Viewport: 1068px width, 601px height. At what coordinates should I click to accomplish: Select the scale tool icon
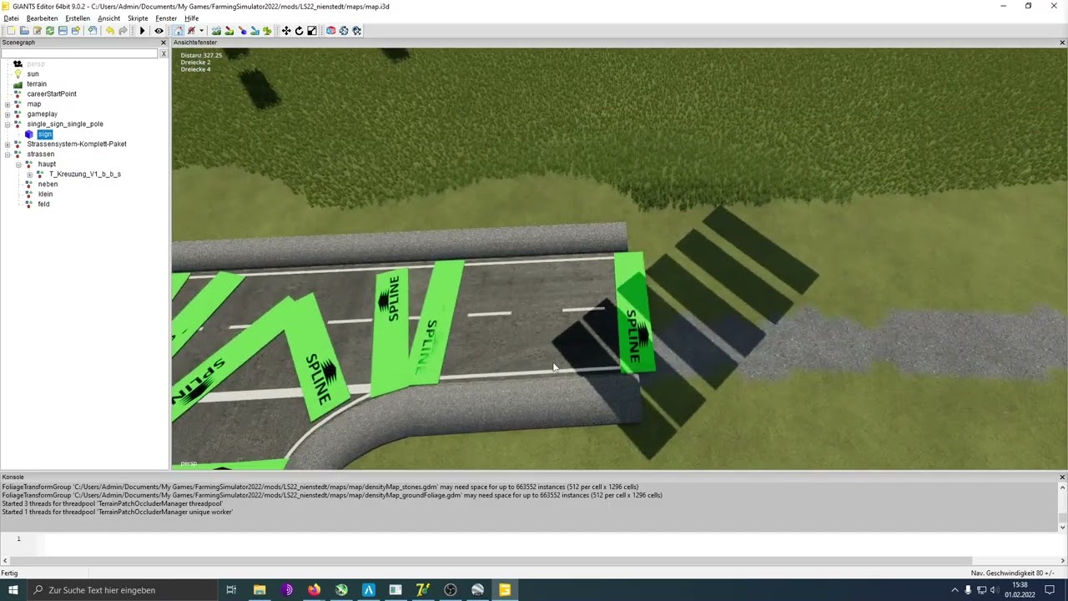point(312,31)
